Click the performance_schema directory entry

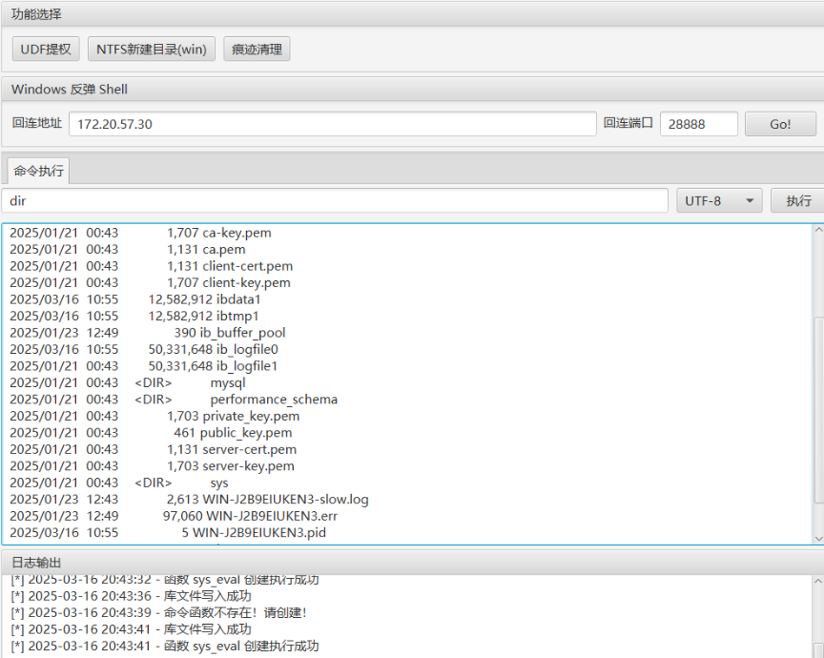[274, 400]
